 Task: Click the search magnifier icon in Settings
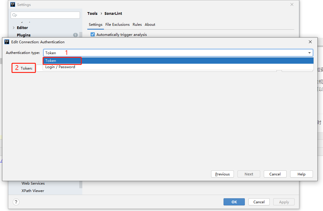tap(15, 15)
